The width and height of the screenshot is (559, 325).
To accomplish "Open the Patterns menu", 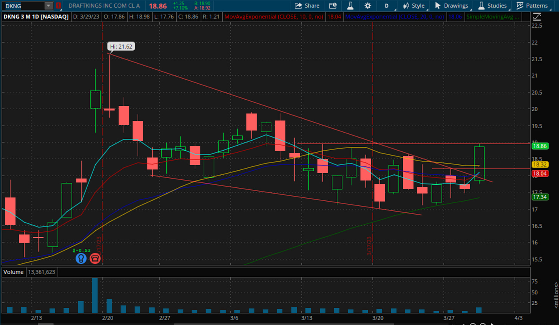I will click(x=532, y=6).
